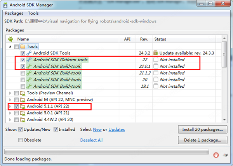Expand the Tools (Preview Channel) node
This screenshot has width=233, height=166.
coord(10,93)
